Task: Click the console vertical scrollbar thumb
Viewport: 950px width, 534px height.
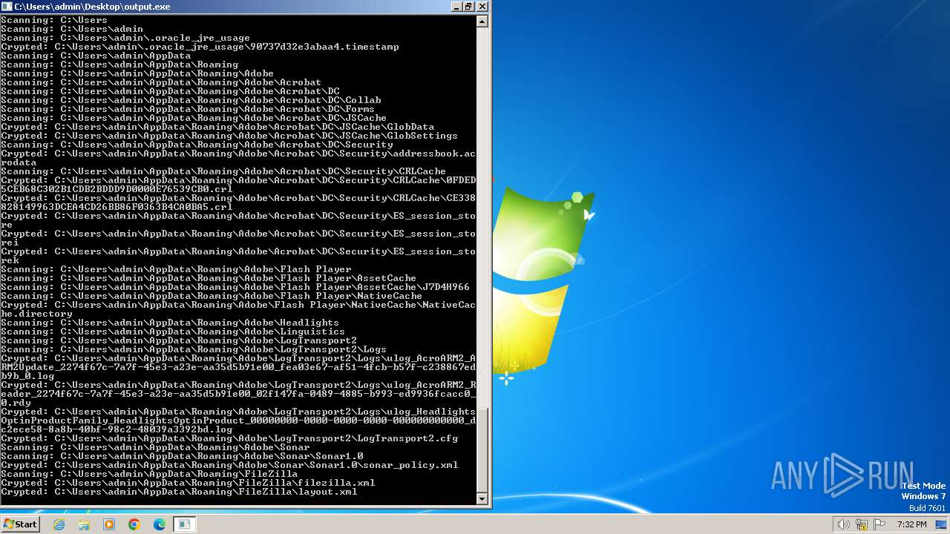Action: [x=482, y=449]
